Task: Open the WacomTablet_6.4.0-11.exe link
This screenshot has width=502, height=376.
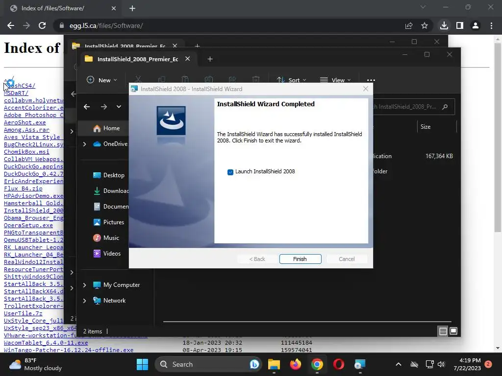Action: [x=46, y=343]
